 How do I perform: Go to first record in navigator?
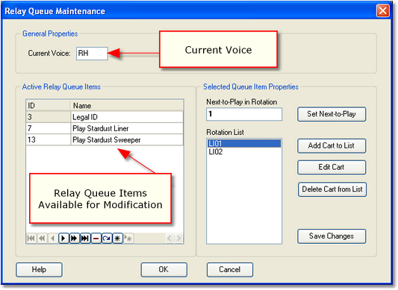[31, 239]
